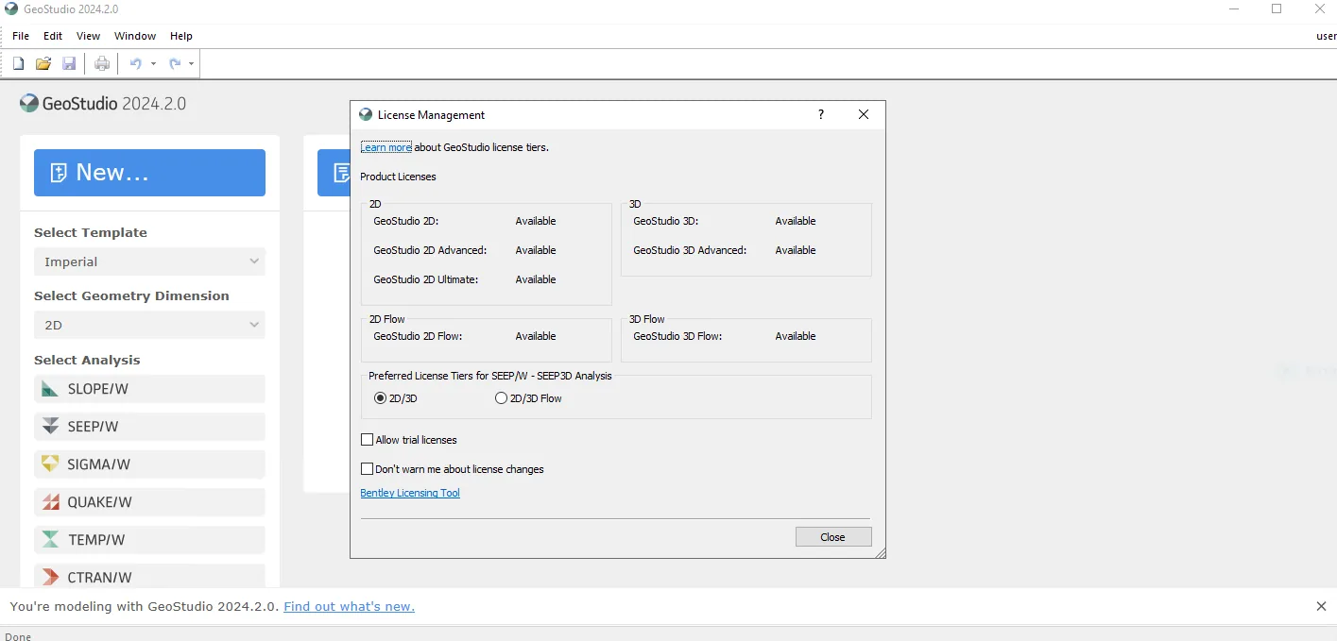Open the Undo history dropdown arrow
The image size is (1337, 641).
click(x=153, y=63)
